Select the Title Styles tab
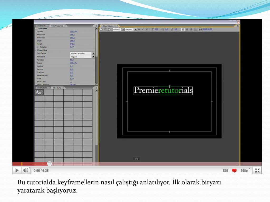The width and height of the screenshot is (270, 202). [57, 88]
